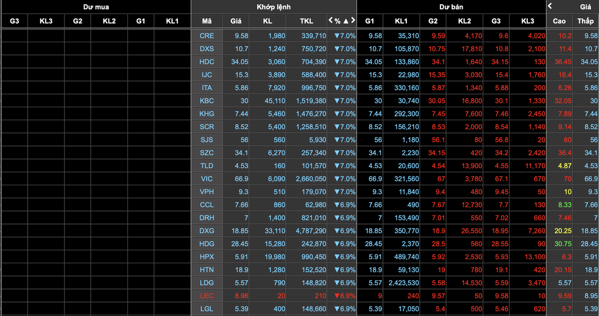The image size is (599, 316).
Task: Select the SZC ticker symbol
Action: 207,153
